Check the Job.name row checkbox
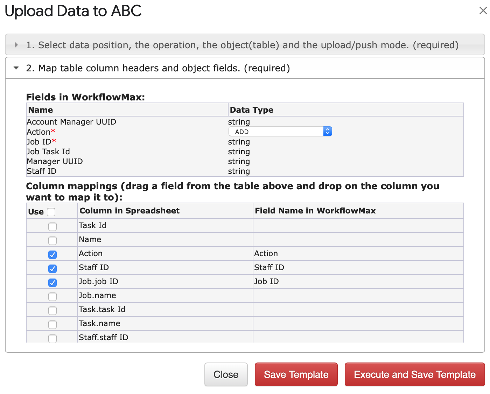 [x=52, y=296]
